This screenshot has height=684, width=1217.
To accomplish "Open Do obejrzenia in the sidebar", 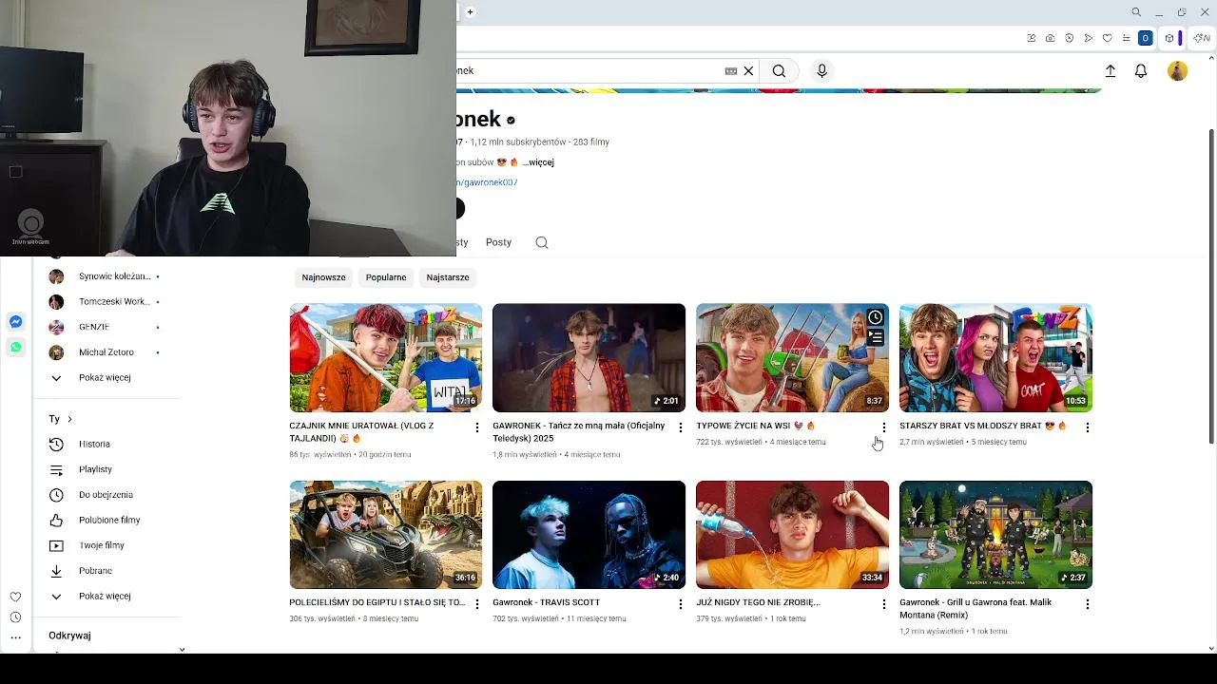I will tap(106, 495).
